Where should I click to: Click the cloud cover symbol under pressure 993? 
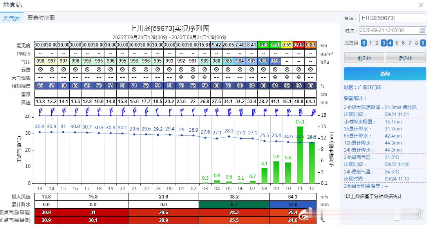(x=169, y=69)
